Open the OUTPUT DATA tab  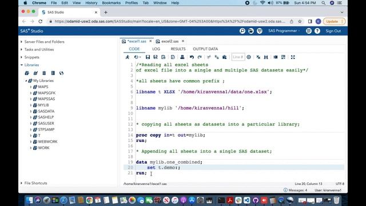coord(205,49)
